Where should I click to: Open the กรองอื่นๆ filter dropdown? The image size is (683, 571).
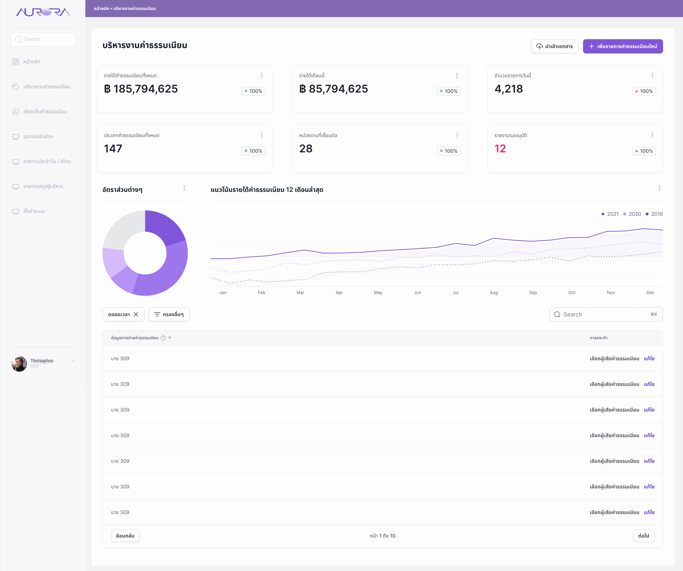(169, 314)
